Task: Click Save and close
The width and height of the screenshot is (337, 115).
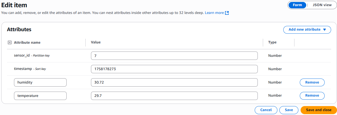Action: [319, 110]
